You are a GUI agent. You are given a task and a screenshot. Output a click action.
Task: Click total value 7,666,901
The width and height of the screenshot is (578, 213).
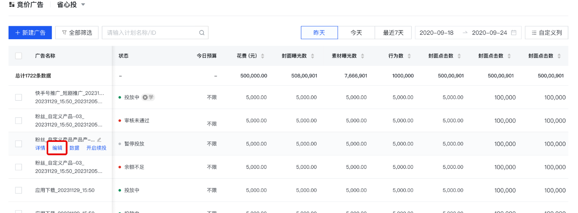point(356,76)
